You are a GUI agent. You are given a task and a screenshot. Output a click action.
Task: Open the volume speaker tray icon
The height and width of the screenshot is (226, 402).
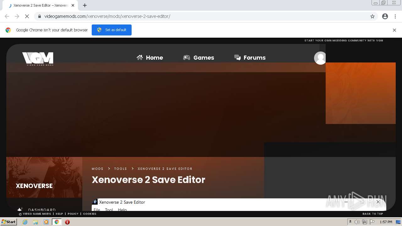click(x=357, y=222)
